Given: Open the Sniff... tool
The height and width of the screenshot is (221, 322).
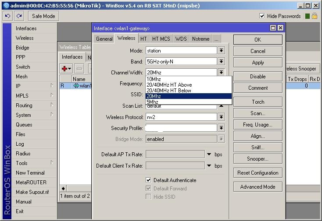Looking at the screenshot, I should [258, 147].
